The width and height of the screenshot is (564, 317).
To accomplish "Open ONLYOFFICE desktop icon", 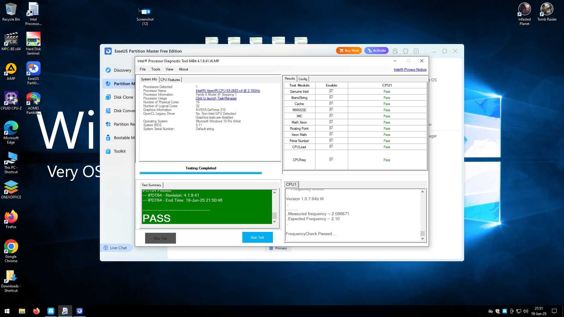I will pos(11,190).
